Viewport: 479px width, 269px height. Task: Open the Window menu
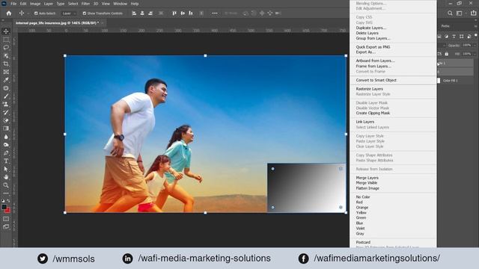120,4
